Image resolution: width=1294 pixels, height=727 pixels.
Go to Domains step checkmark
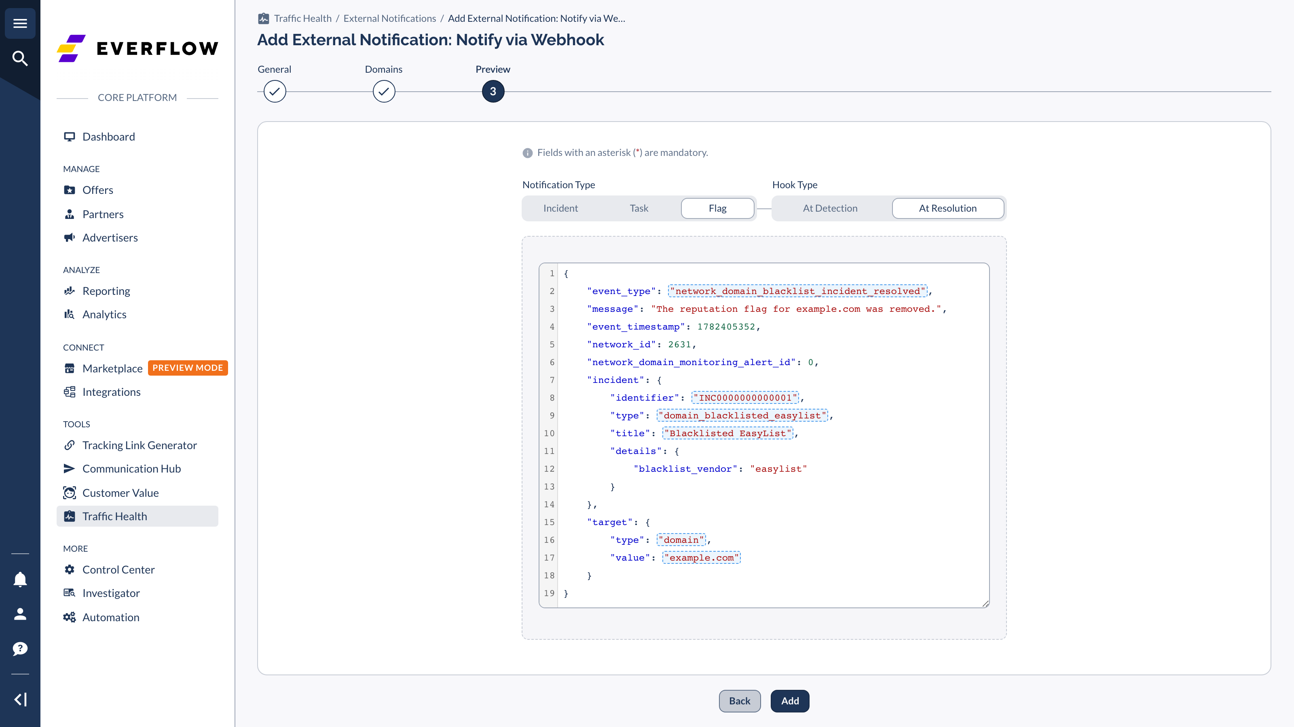[384, 91]
